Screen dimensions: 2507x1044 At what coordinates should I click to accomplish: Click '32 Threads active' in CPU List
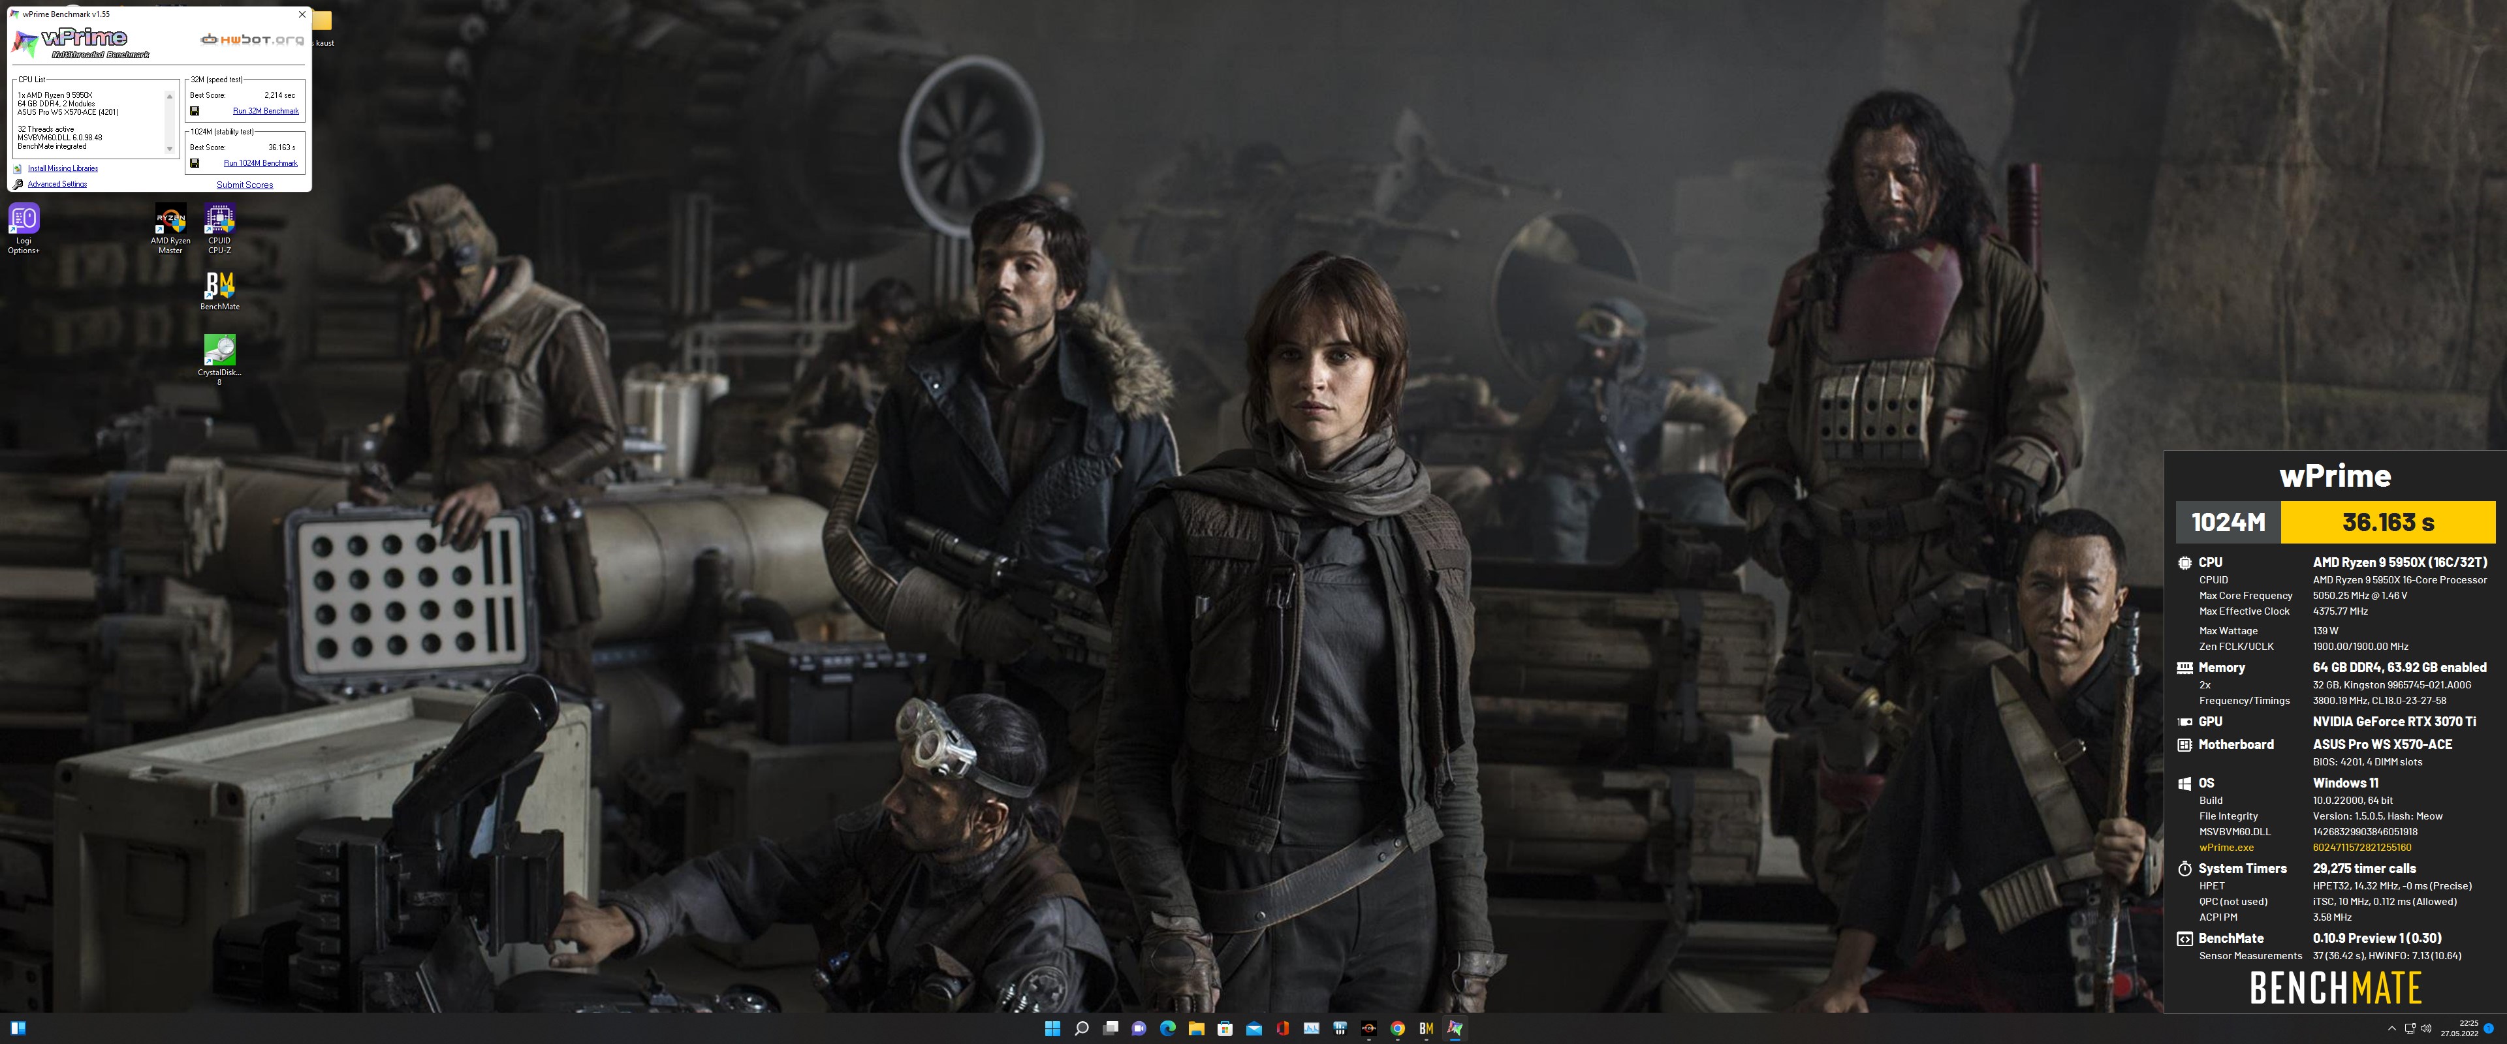click(x=46, y=129)
